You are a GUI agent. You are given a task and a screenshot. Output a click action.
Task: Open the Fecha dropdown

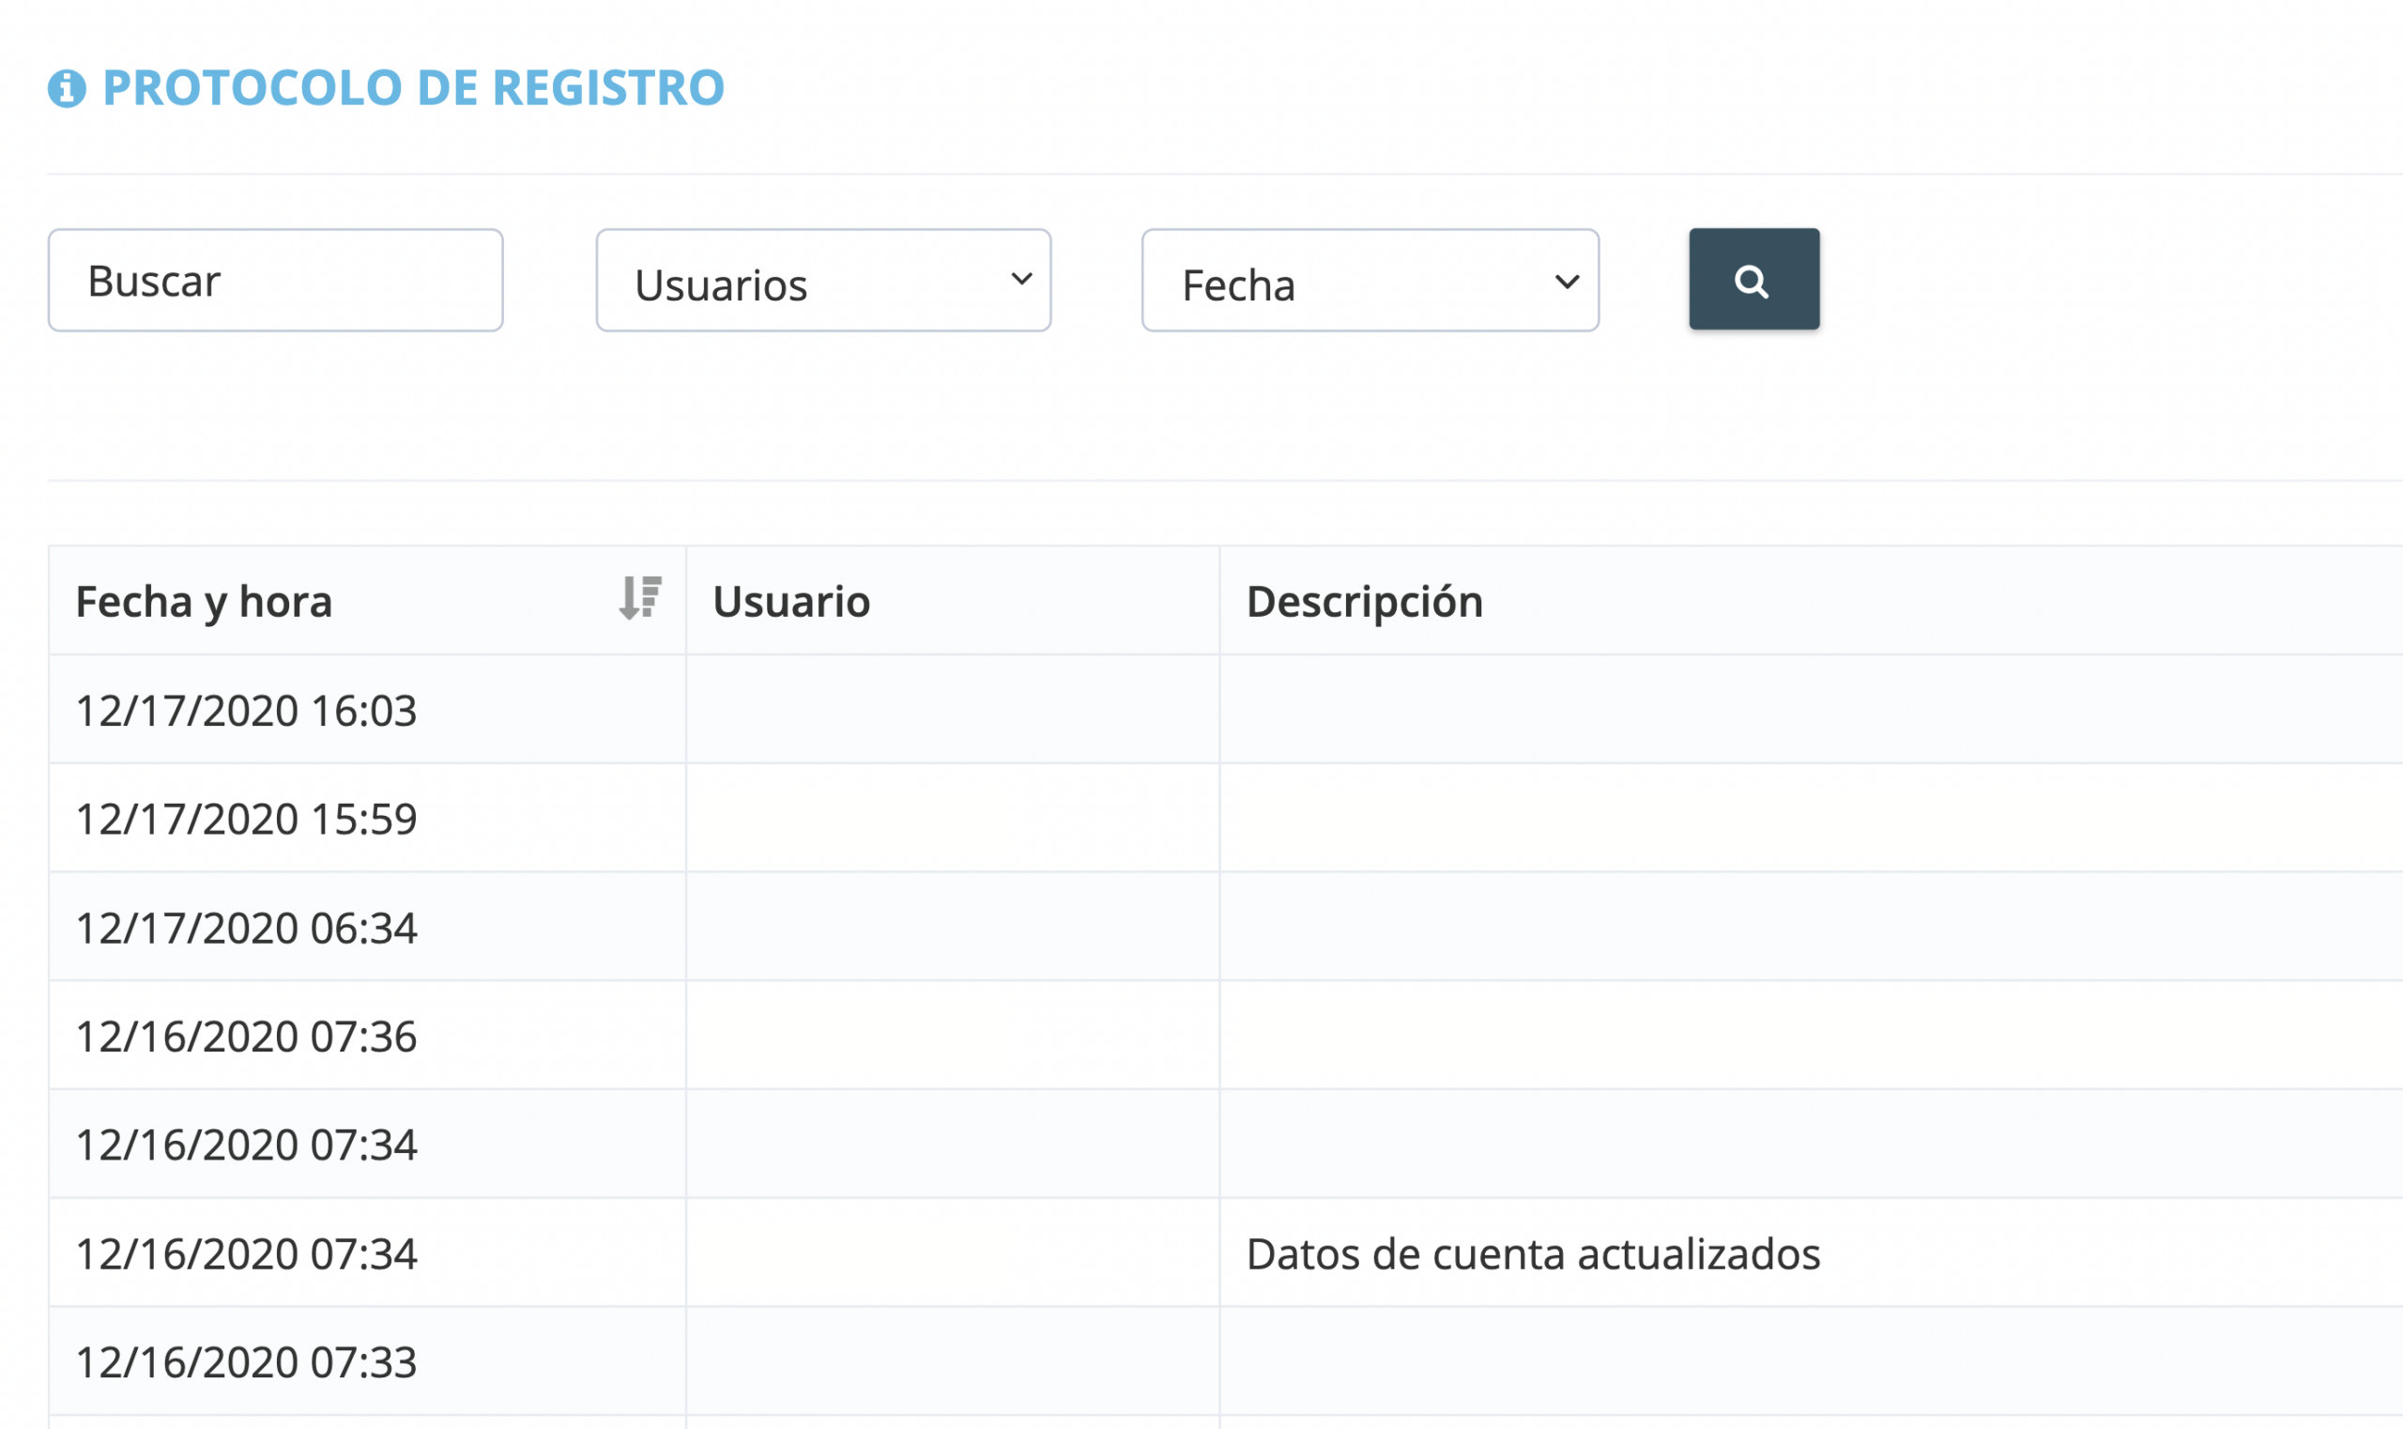click(x=1370, y=280)
